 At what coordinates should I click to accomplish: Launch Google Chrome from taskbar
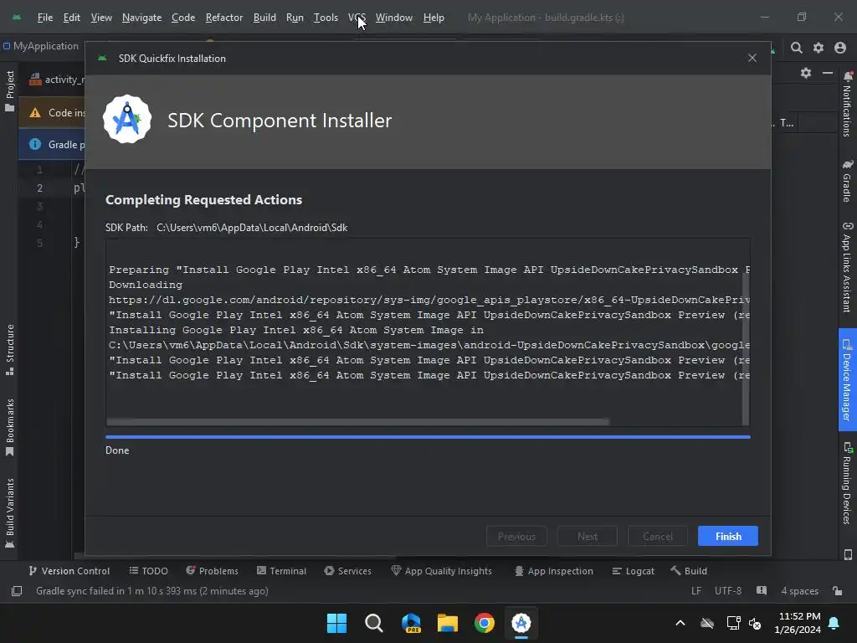point(485,623)
